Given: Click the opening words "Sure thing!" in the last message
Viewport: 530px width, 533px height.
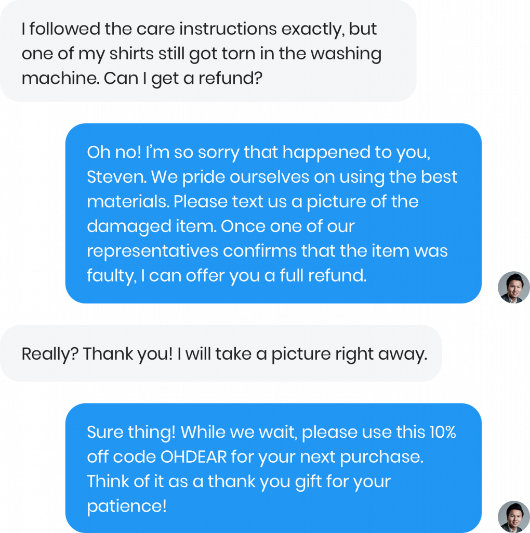Looking at the screenshot, I should [x=130, y=433].
